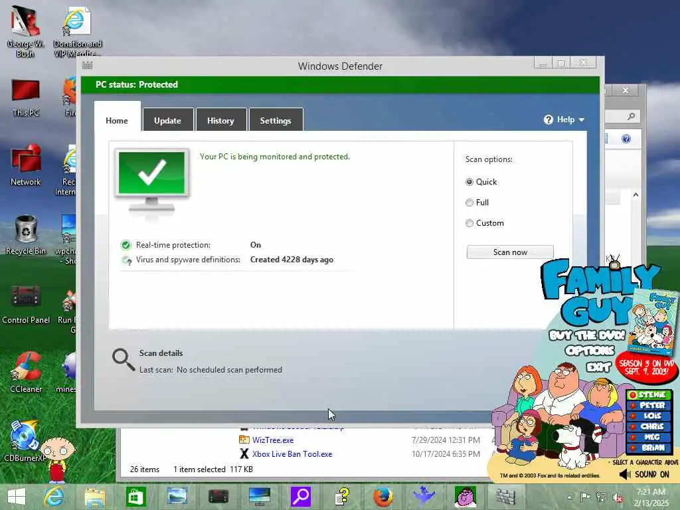This screenshot has width=680, height=510.
Task: Switch to the History tab
Action: click(x=220, y=121)
